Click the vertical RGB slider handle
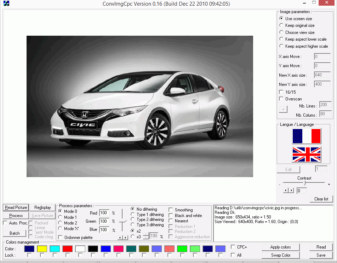 (123, 221)
